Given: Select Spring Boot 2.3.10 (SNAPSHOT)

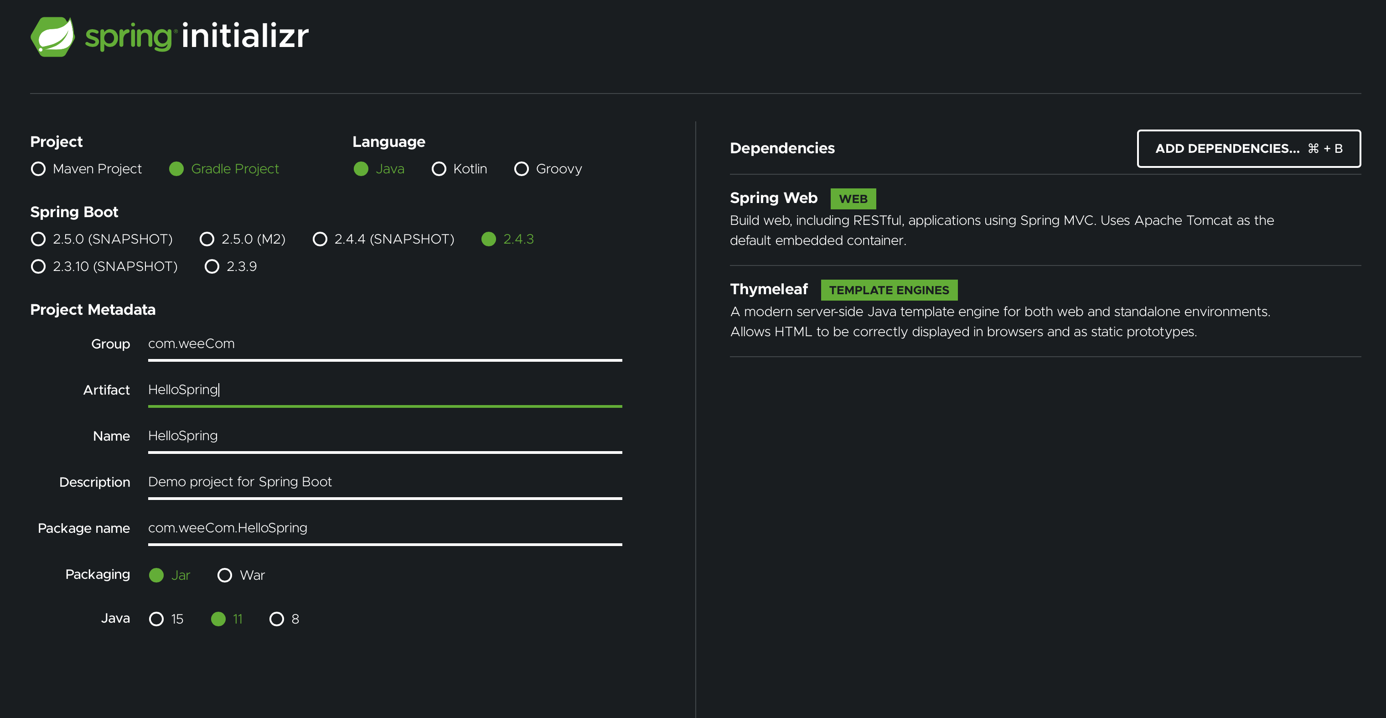Looking at the screenshot, I should pyautogui.click(x=38, y=266).
